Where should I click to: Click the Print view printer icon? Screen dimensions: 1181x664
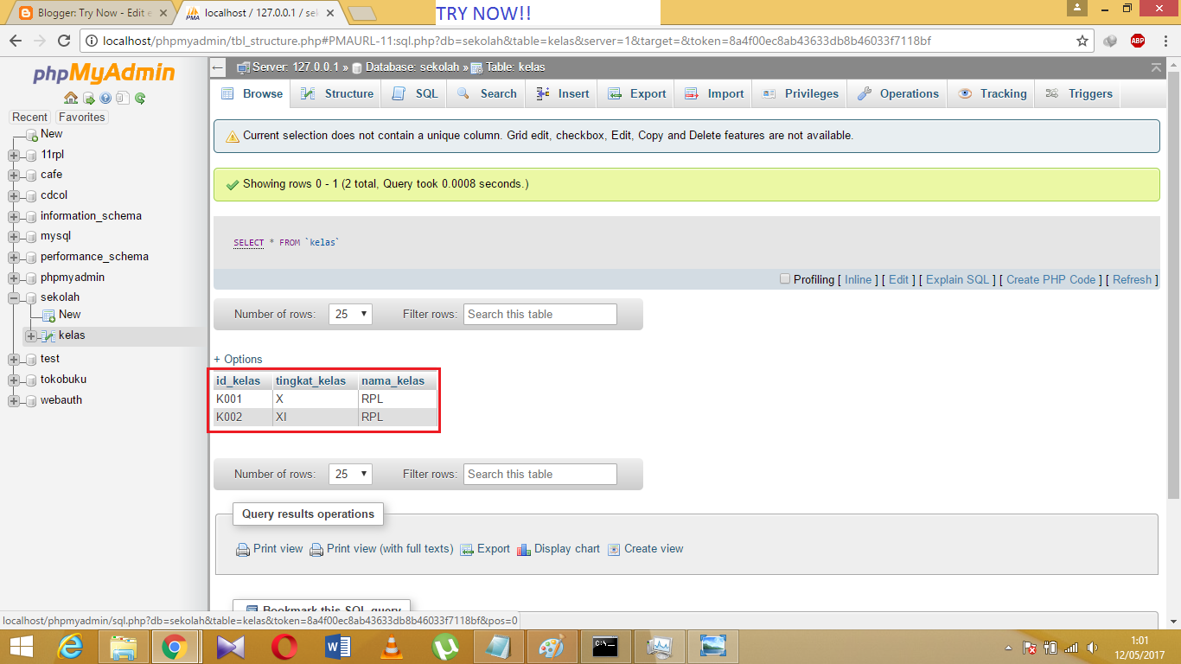[x=242, y=548]
